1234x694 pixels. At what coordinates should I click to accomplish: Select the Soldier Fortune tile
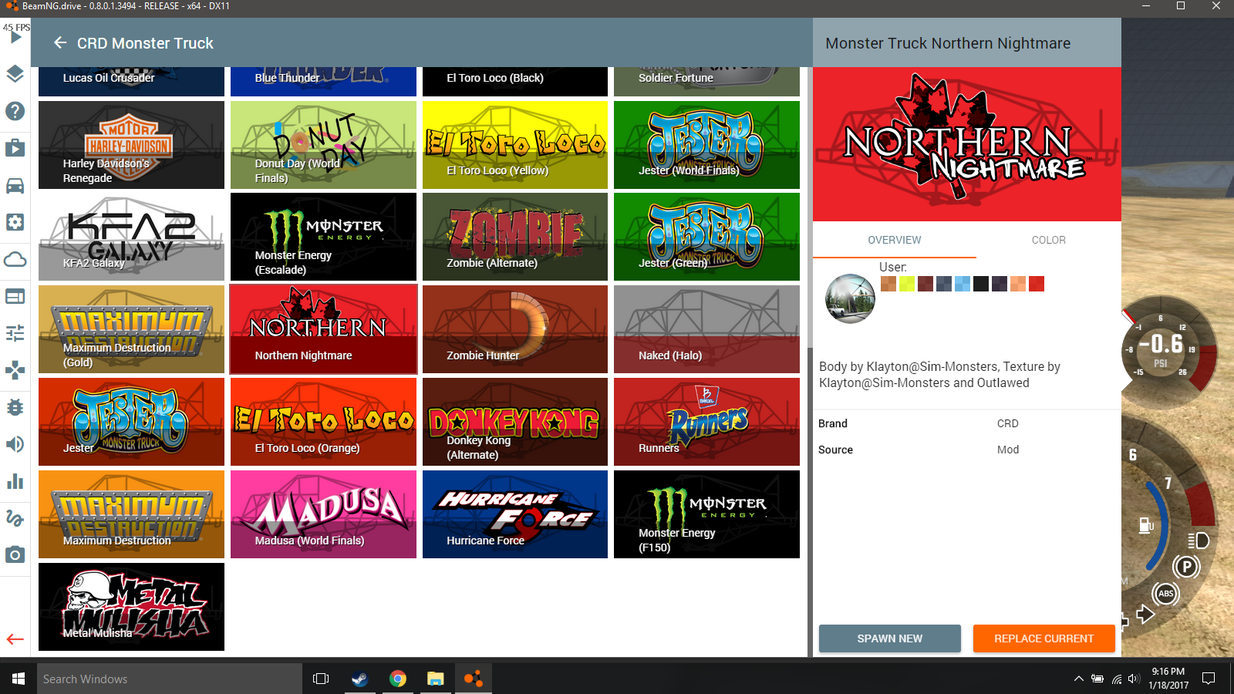pos(706,81)
